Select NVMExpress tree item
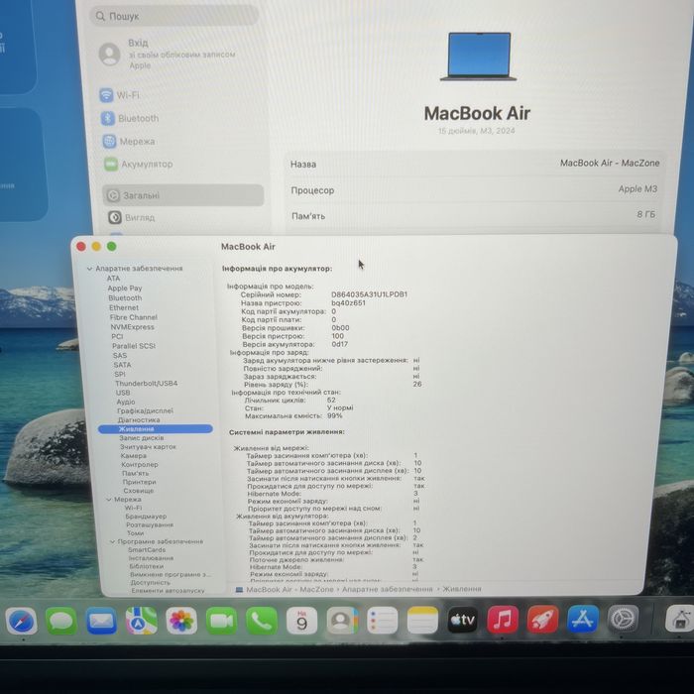The height and width of the screenshot is (694, 694). pyautogui.click(x=133, y=327)
